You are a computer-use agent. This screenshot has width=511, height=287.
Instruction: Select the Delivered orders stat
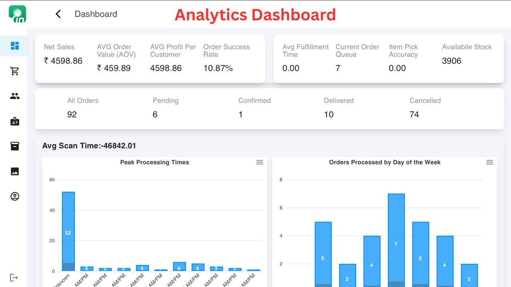coord(329,114)
